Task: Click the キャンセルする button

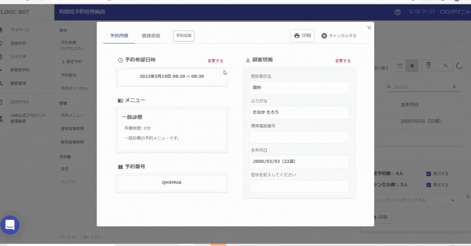Action: (339, 36)
